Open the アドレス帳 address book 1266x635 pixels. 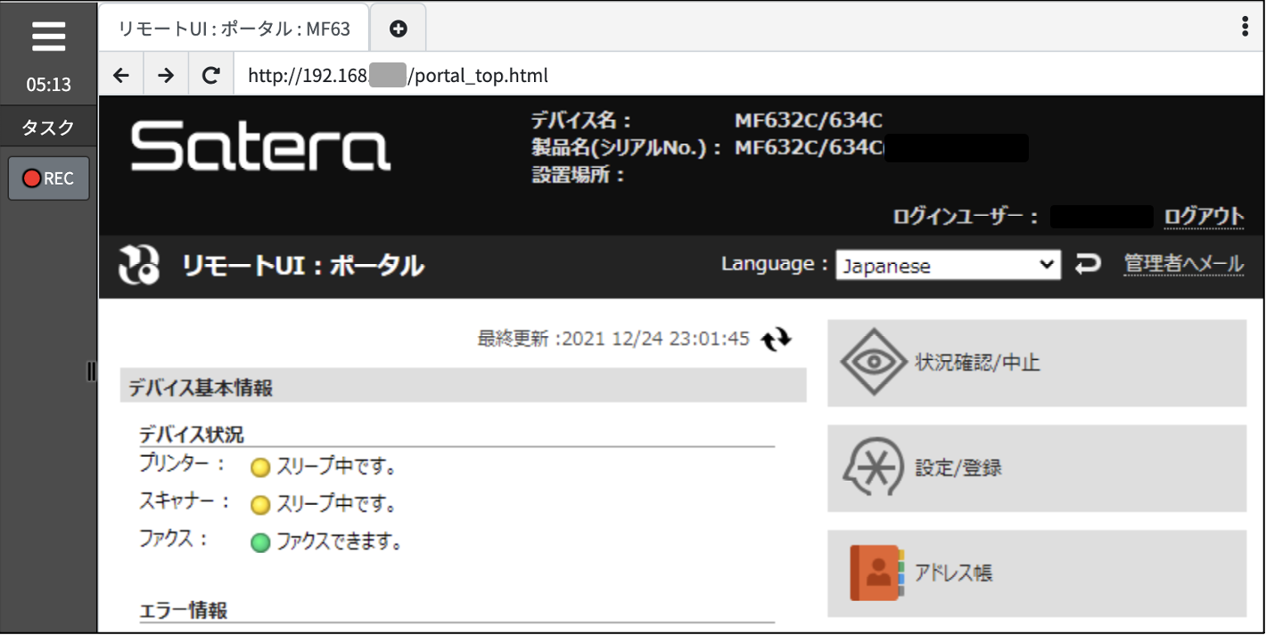tap(1037, 573)
